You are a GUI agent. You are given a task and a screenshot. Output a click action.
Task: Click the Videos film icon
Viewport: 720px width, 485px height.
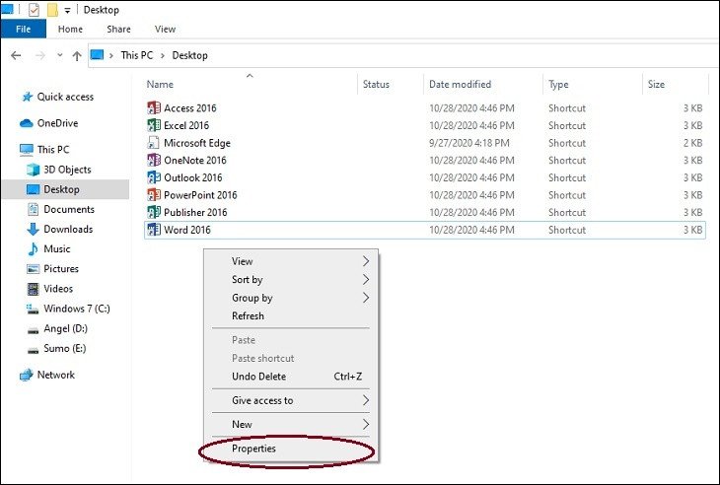(x=34, y=289)
